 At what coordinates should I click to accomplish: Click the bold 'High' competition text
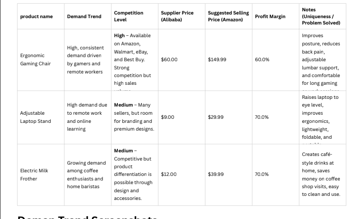coord(119,35)
